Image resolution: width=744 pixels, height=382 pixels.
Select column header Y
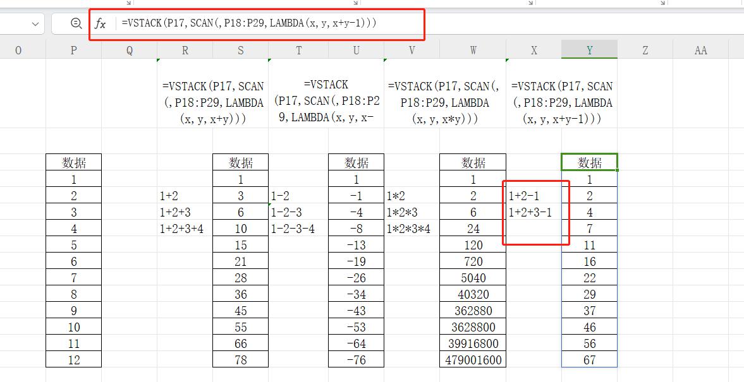589,51
